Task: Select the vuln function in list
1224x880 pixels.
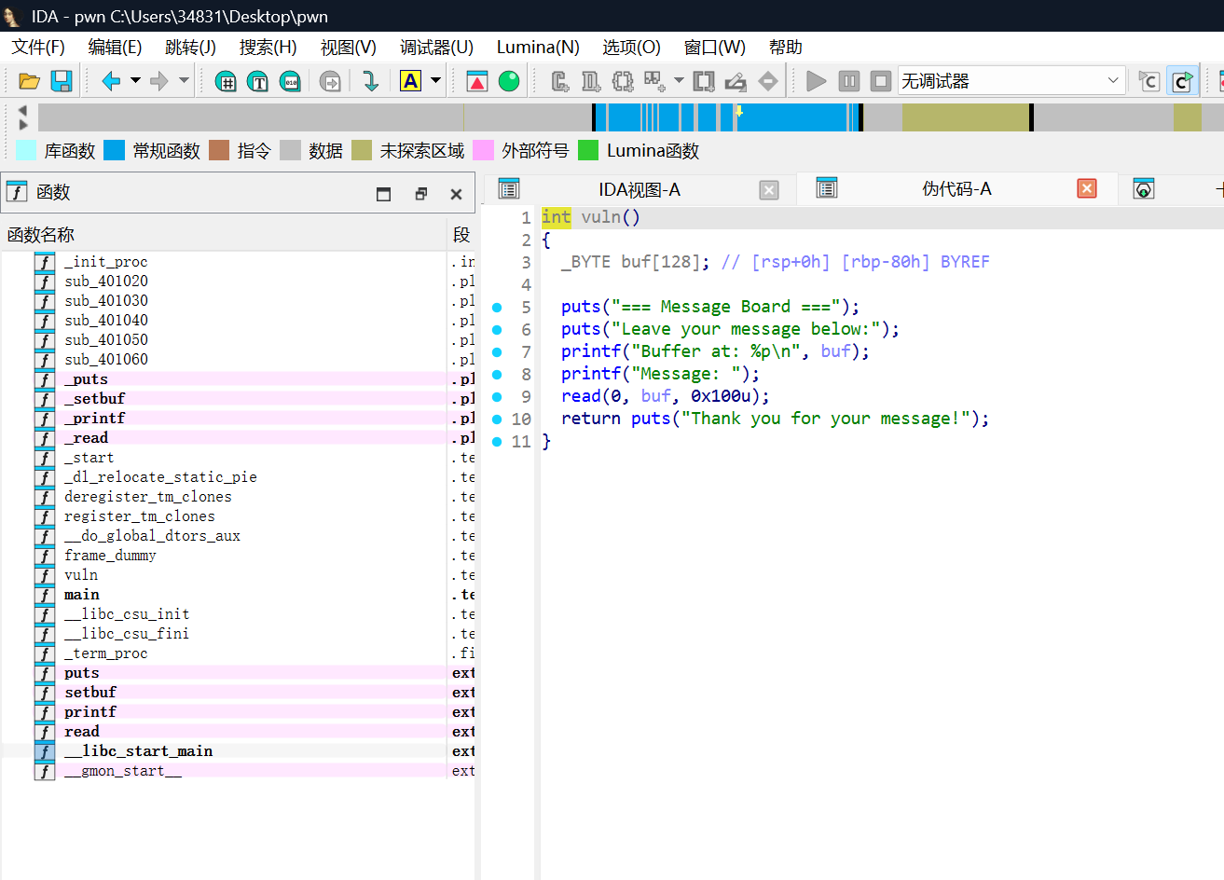Action: coord(81,575)
